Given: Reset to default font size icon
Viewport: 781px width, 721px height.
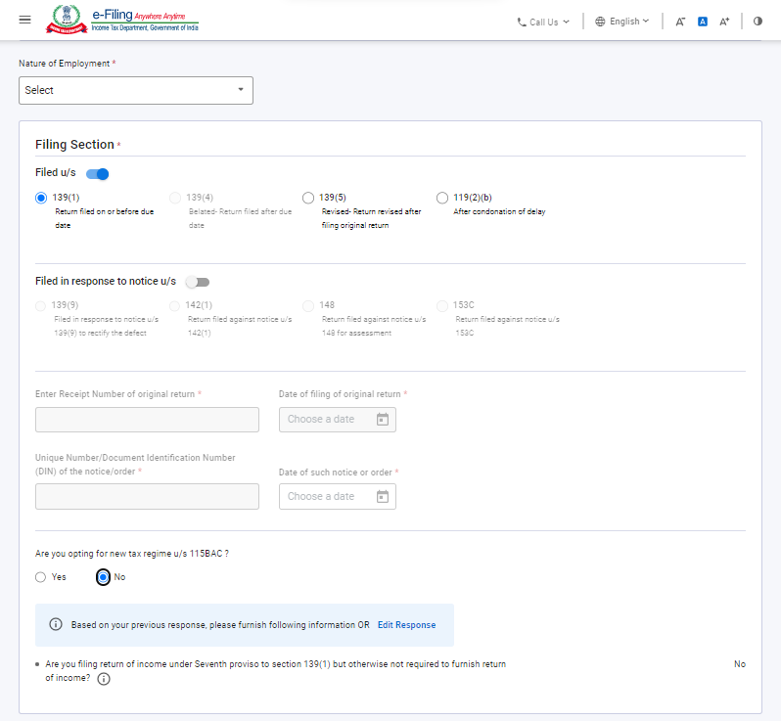Looking at the screenshot, I should [x=703, y=22].
